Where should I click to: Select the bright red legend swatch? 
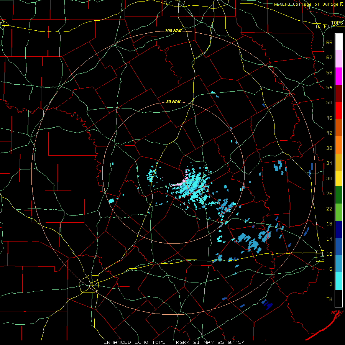coord(338,110)
